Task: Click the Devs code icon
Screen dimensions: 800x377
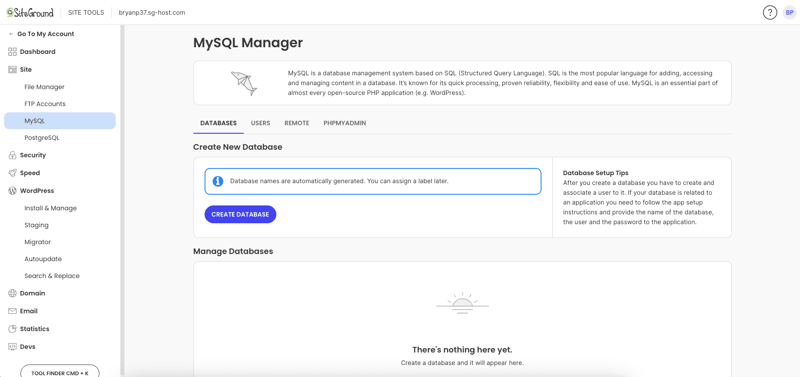Action: point(12,347)
